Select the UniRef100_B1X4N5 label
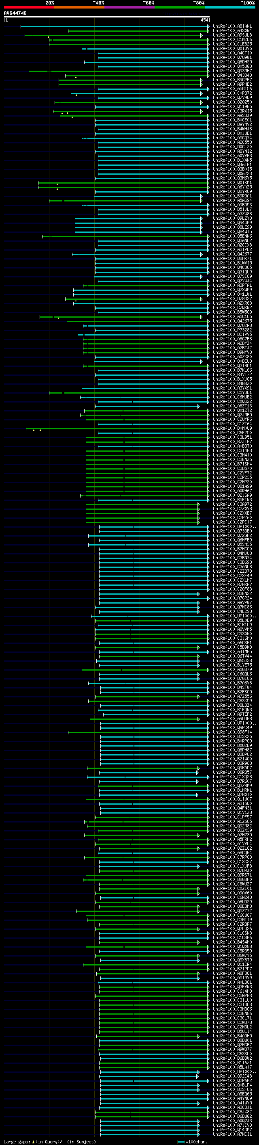This screenshot has width=259, height=1145. coord(232,160)
